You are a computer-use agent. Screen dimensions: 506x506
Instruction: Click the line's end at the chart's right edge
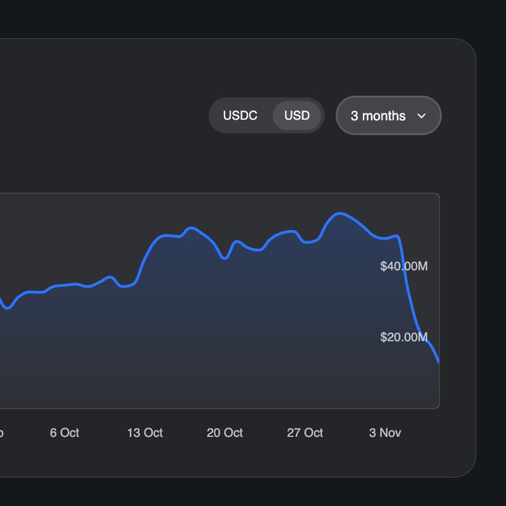point(438,362)
